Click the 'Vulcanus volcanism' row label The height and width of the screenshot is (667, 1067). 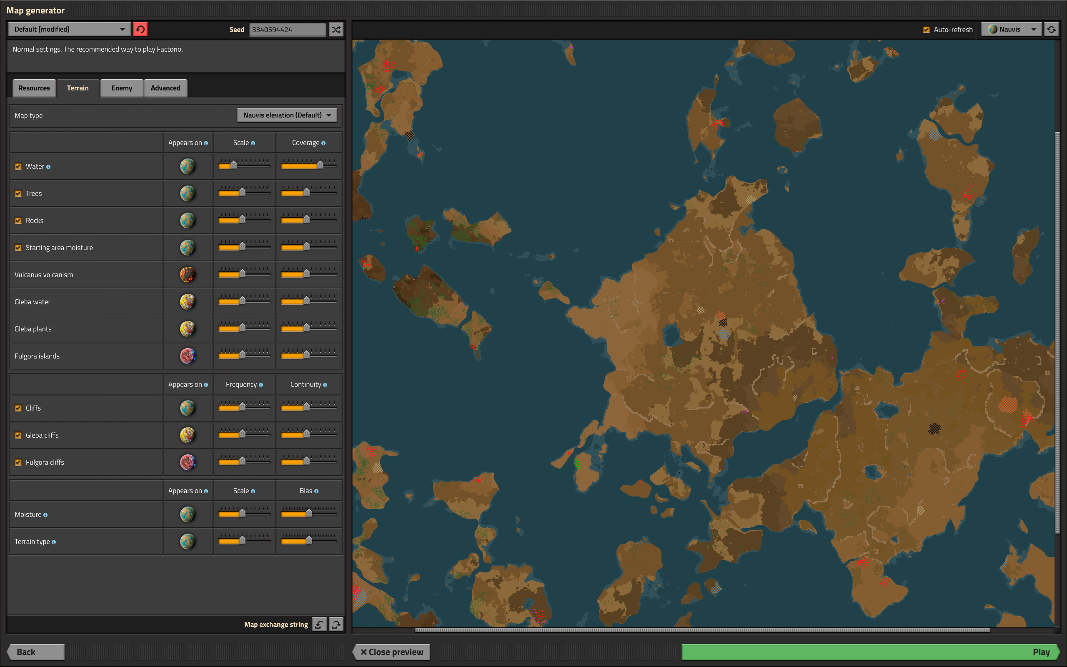tap(44, 274)
